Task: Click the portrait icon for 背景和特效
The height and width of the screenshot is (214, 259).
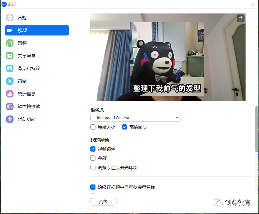Action: pyautogui.click(x=10, y=68)
